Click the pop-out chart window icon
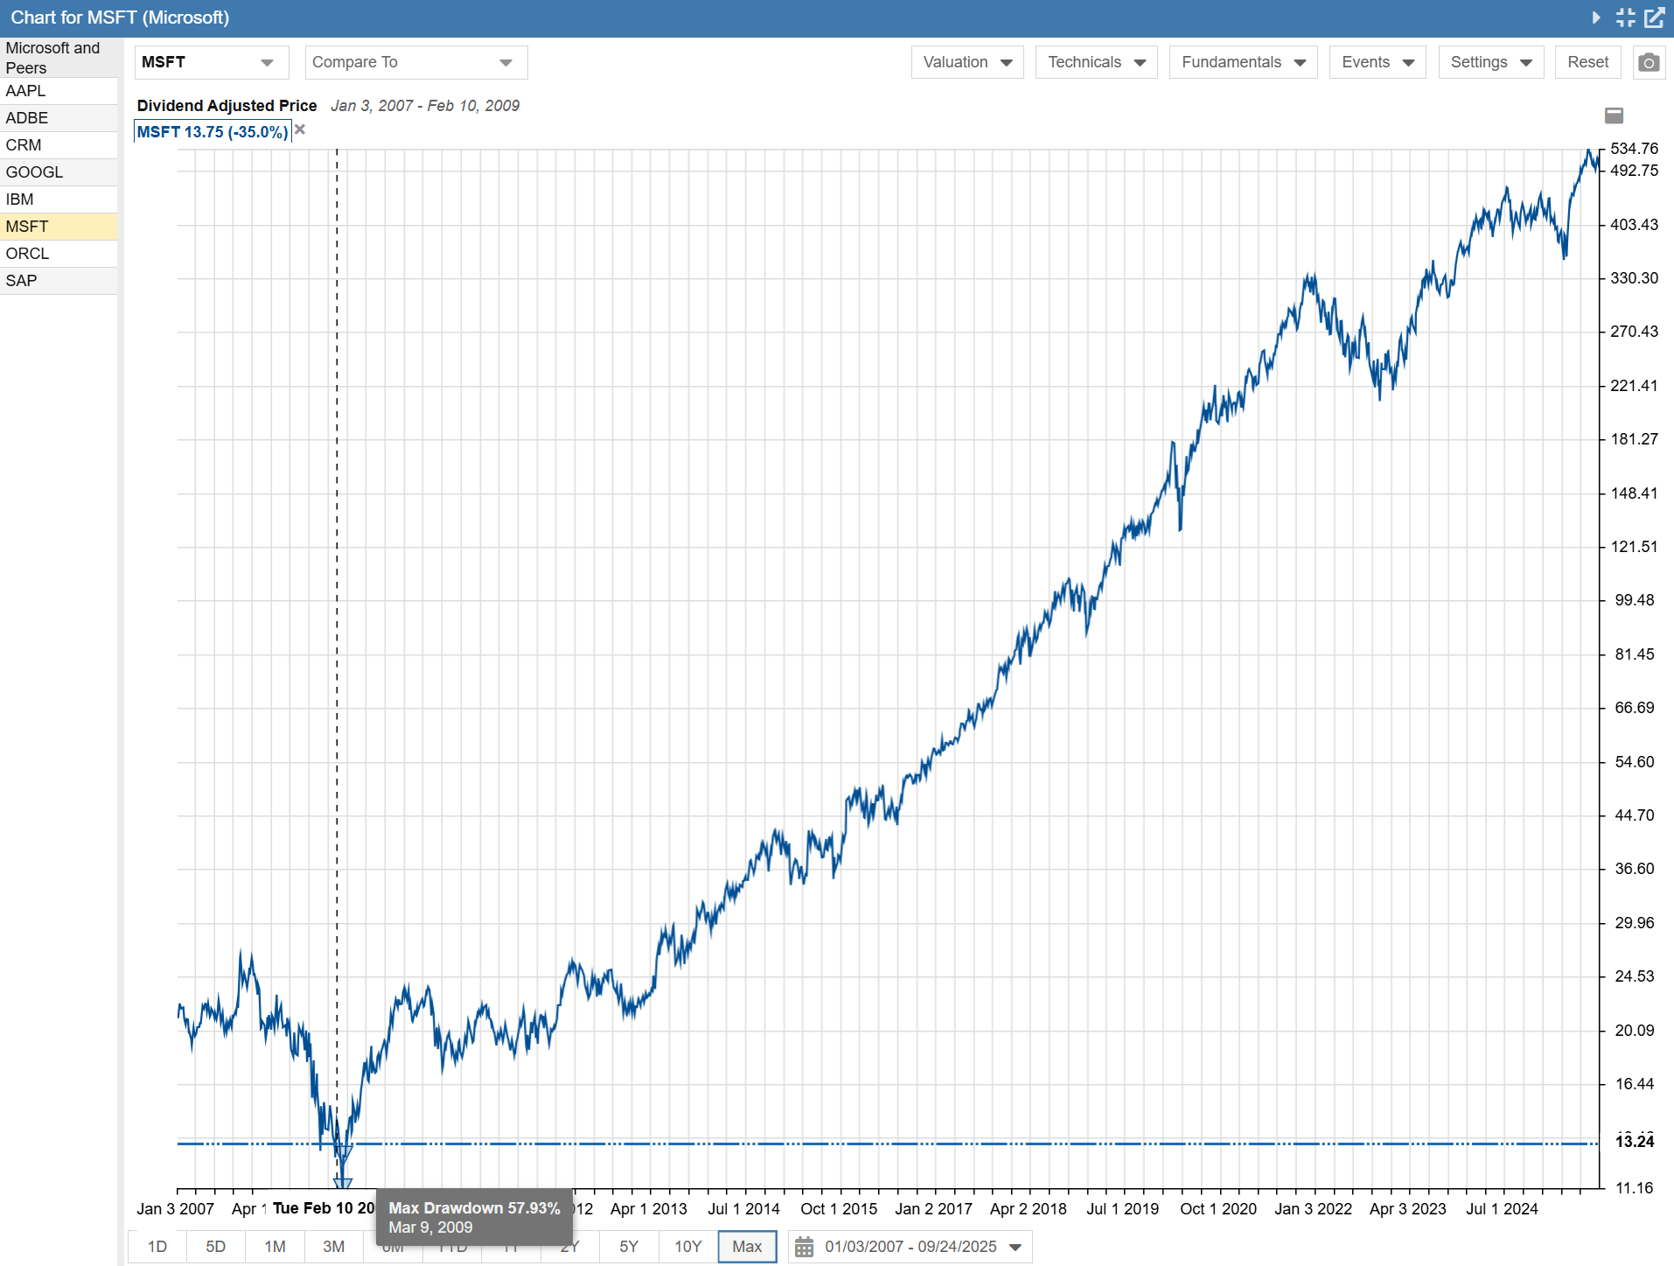Image resolution: width=1674 pixels, height=1266 pixels. (1655, 17)
